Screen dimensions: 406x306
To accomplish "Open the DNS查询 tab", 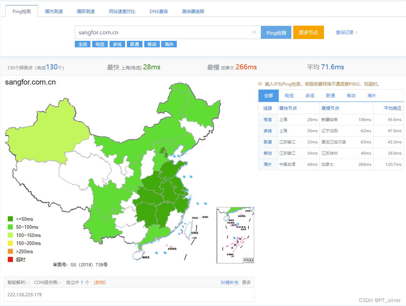I will tap(158, 12).
